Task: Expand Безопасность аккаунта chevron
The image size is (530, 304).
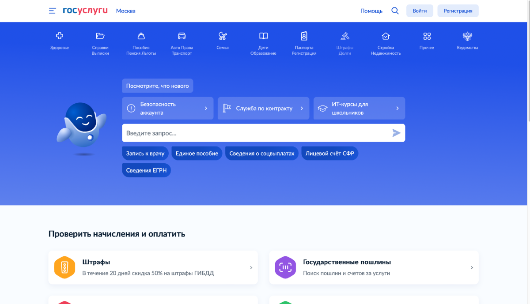Action: click(x=206, y=108)
